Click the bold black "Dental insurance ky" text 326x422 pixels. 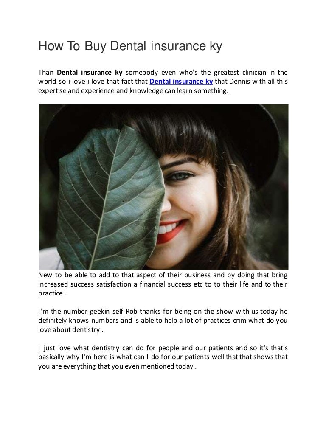(x=90, y=72)
